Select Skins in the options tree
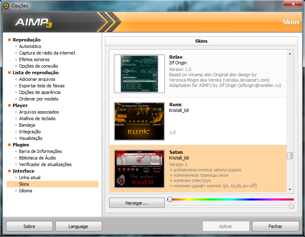 pyautogui.click(x=52, y=184)
